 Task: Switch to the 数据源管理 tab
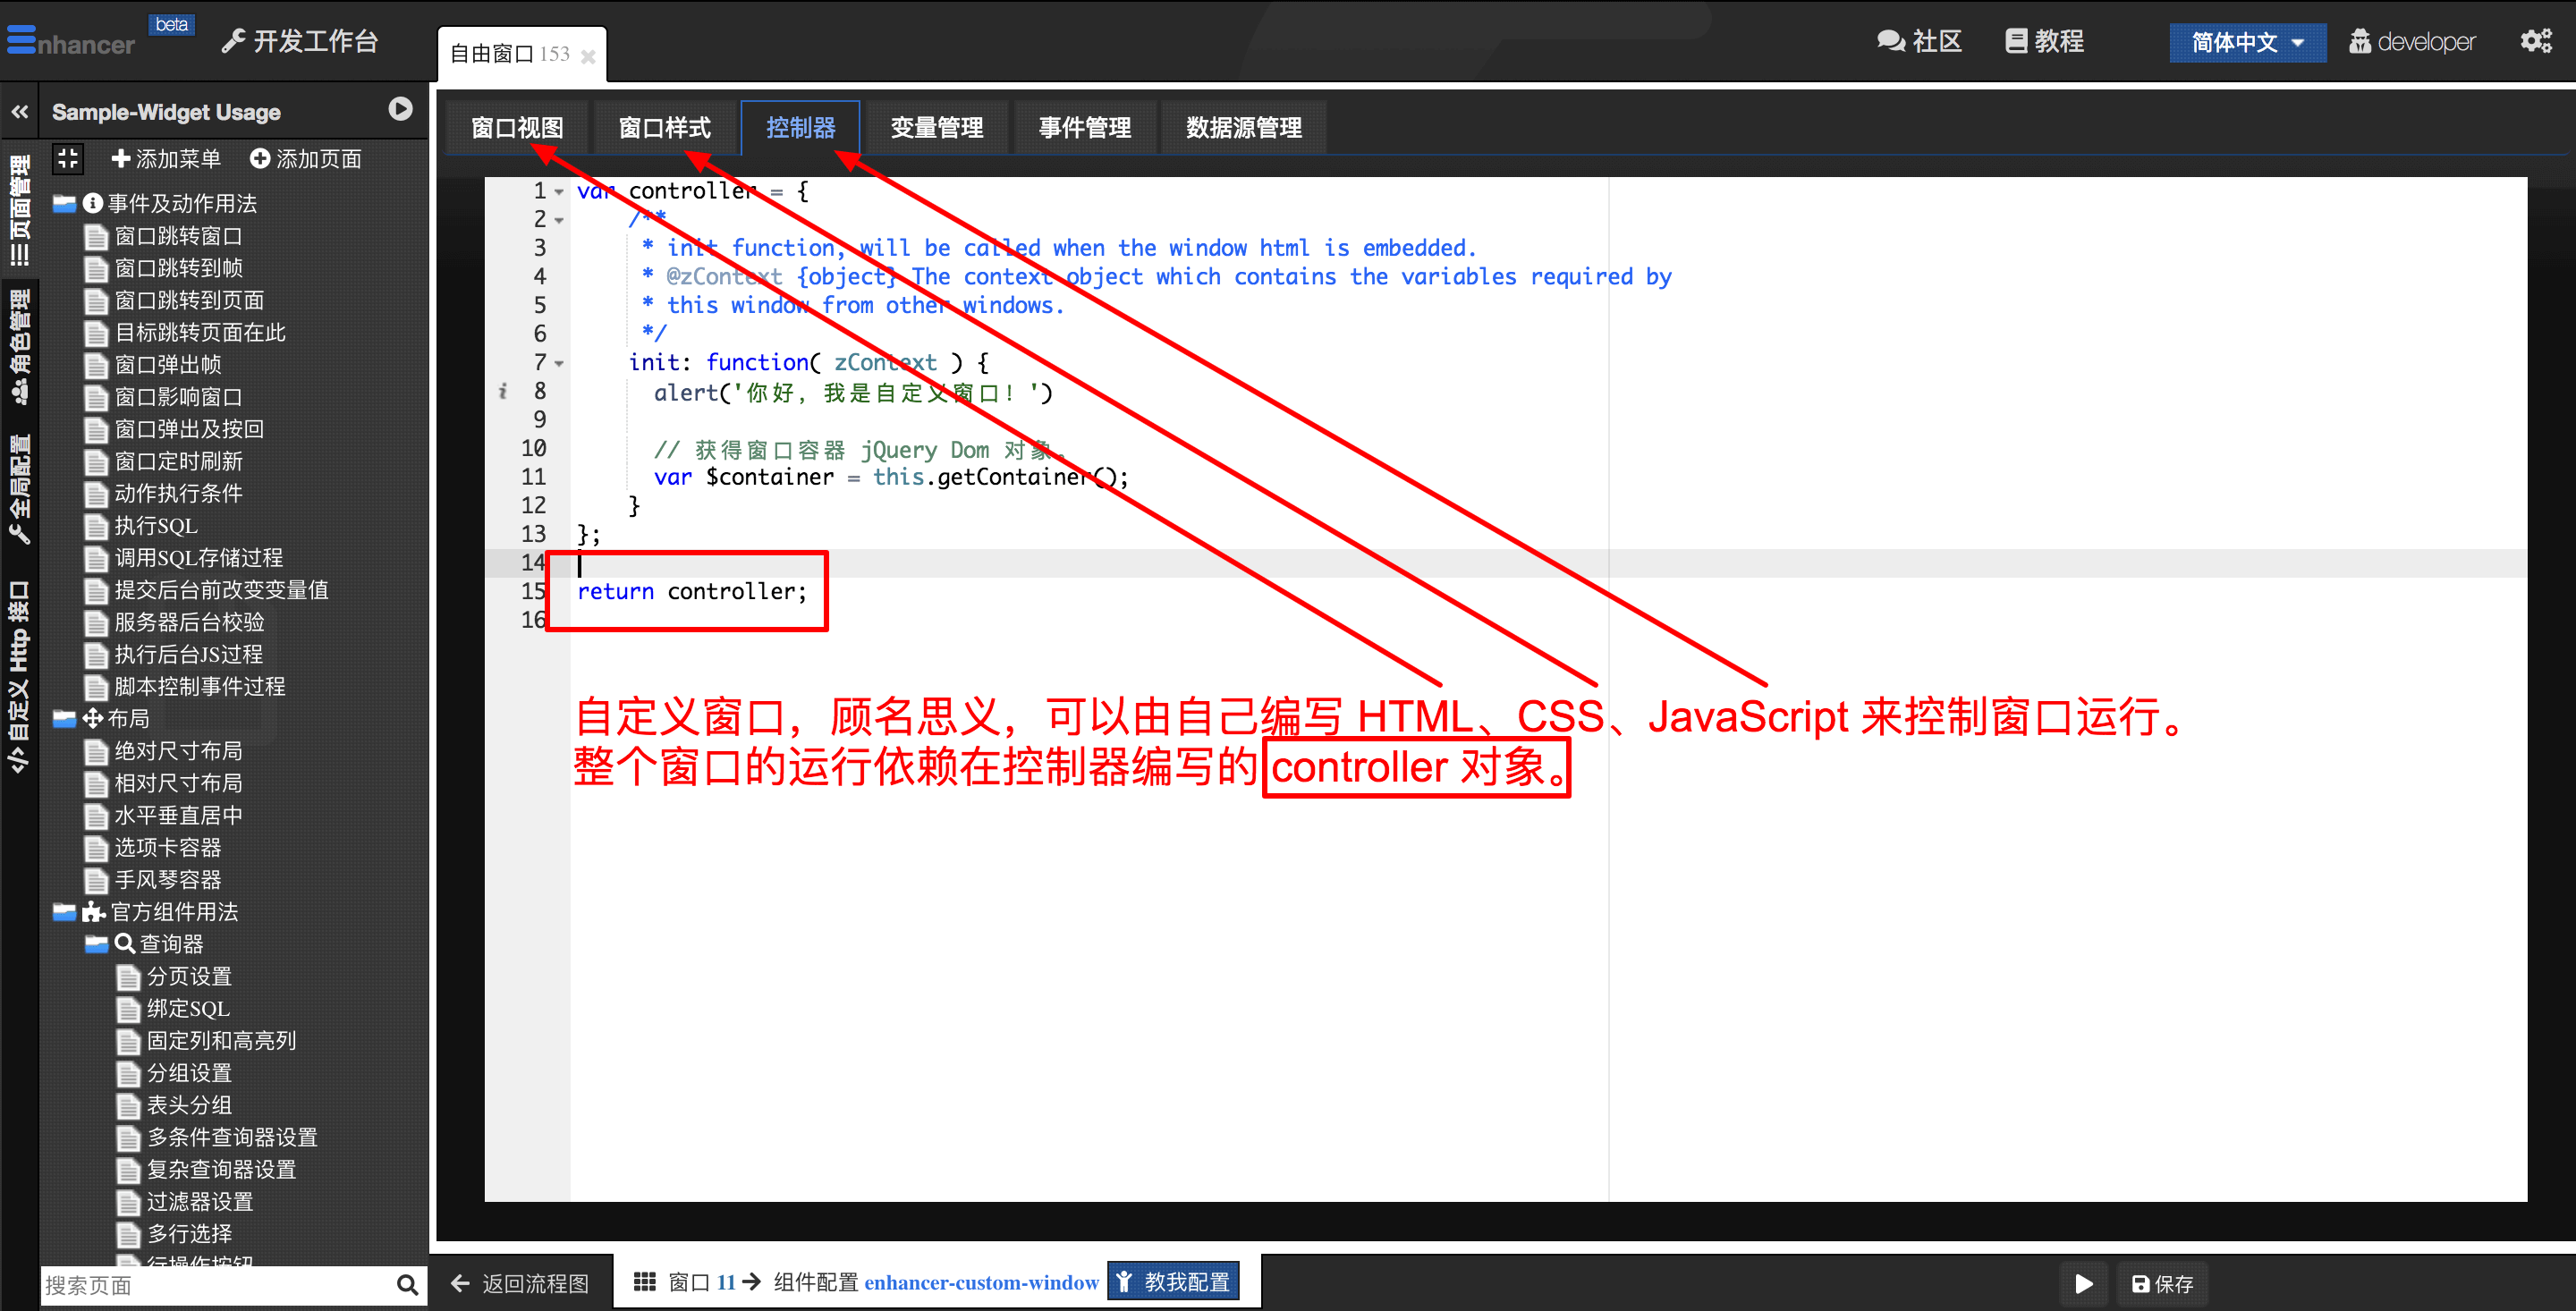pyautogui.click(x=1243, y=128)
